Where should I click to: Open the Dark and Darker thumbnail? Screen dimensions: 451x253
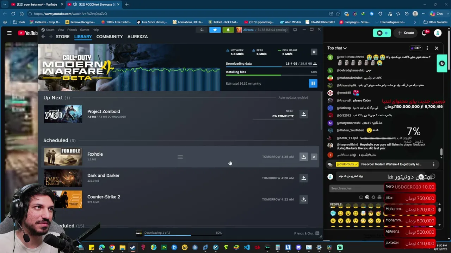pyautogui.click(x=63, y=178)
